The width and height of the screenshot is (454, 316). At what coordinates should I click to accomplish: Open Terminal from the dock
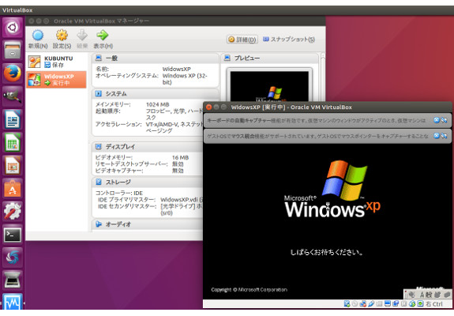pos(13,235)
